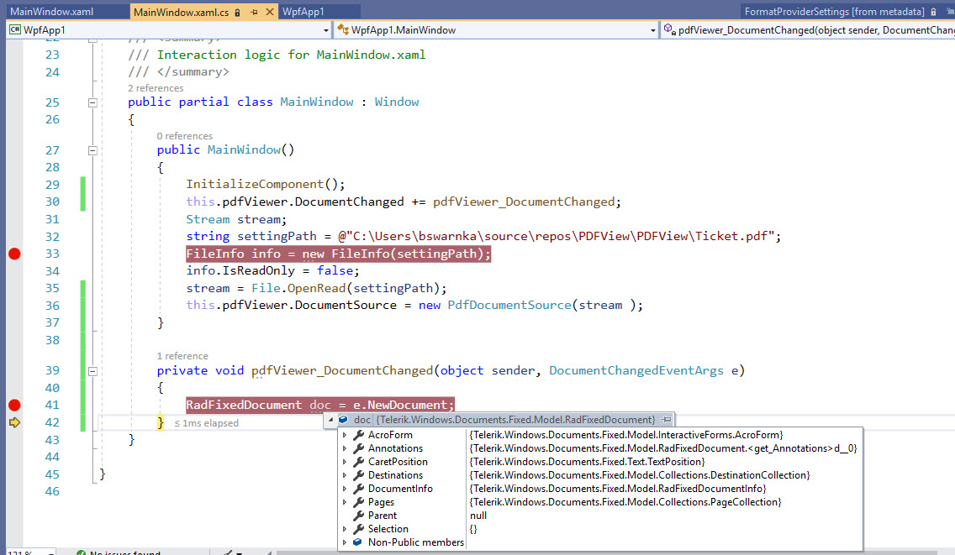Expand the Selection property
Viewport: 955px width, 555px height.
tap(345, 529)
